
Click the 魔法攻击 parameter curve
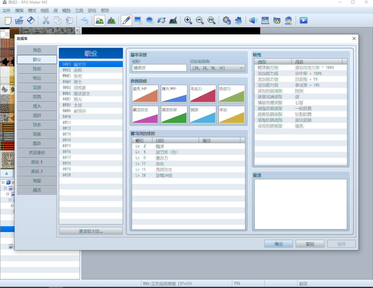[x=145, y=115]
